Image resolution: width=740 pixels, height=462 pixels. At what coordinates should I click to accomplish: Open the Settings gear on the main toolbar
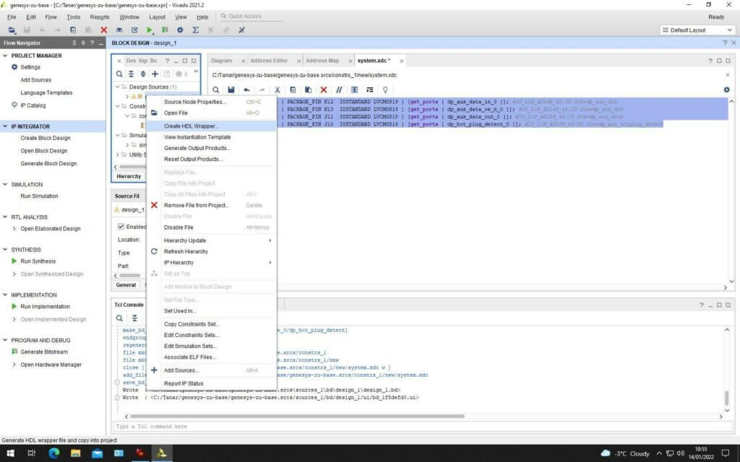[180, 30]
